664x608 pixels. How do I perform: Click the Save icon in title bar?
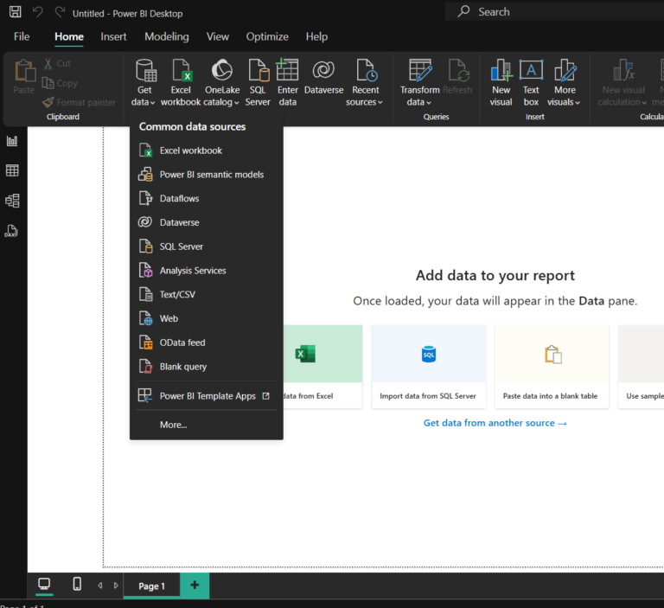click(x=16, y=12)
